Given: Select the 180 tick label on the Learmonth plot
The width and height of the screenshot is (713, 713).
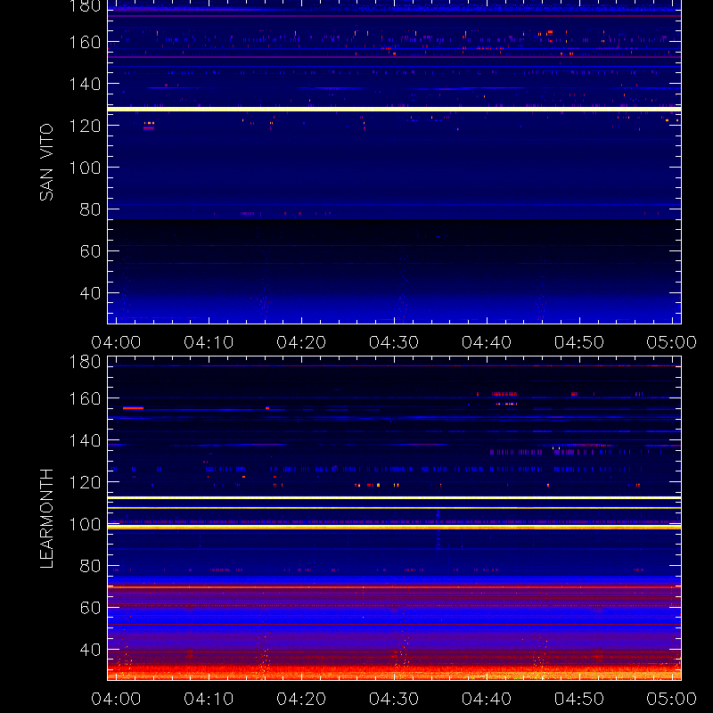Looking at the screenshot, I should (85, 362).
